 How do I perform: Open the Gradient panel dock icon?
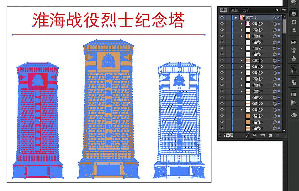click(x=294, y=95)
